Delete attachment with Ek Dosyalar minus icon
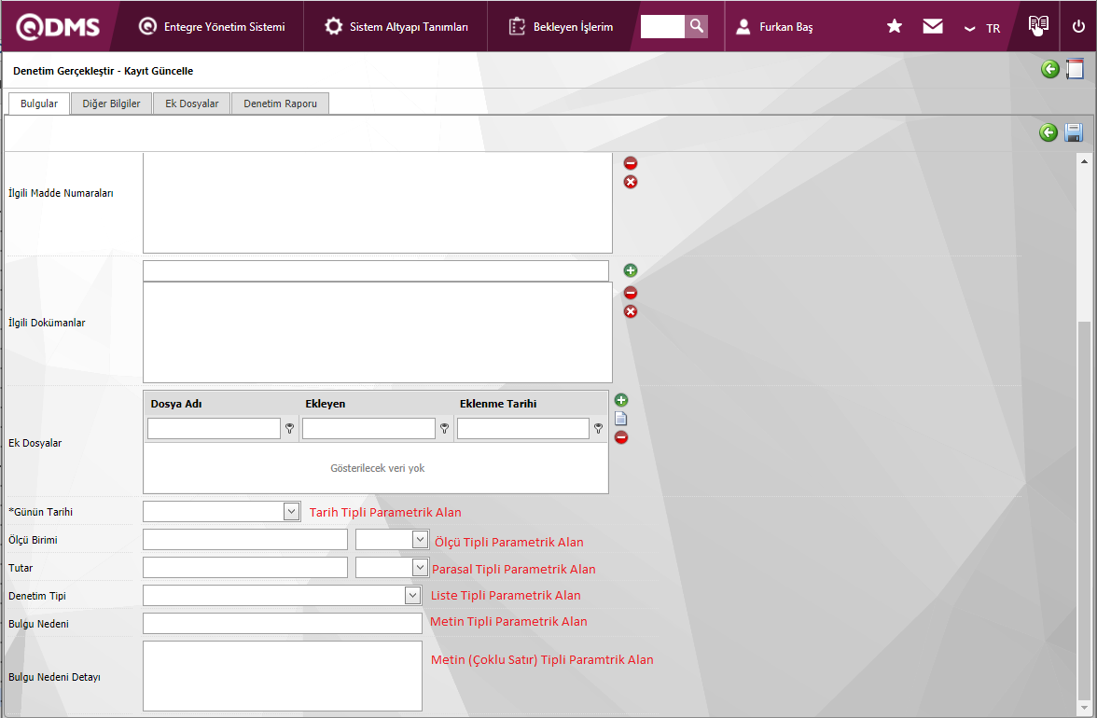Screen dimensions: 1097x718 coord(621,437)
